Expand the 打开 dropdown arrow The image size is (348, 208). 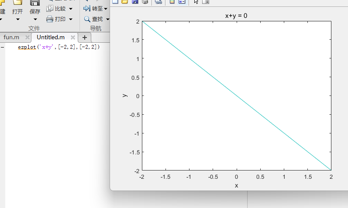(x=18, y=19)
